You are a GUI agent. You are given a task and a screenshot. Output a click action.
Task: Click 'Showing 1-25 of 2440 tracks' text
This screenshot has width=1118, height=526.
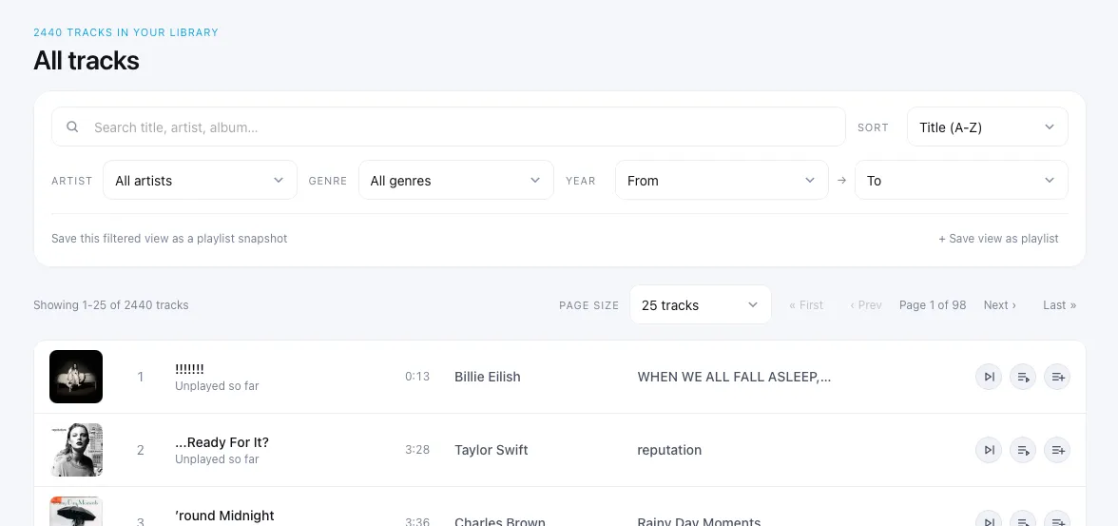[x=111, y=304]
